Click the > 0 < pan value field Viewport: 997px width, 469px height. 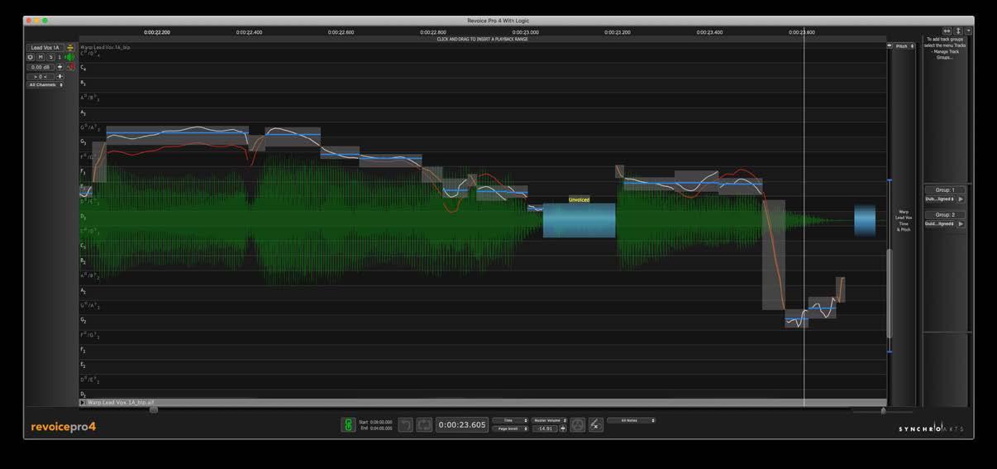click(41, 76)
